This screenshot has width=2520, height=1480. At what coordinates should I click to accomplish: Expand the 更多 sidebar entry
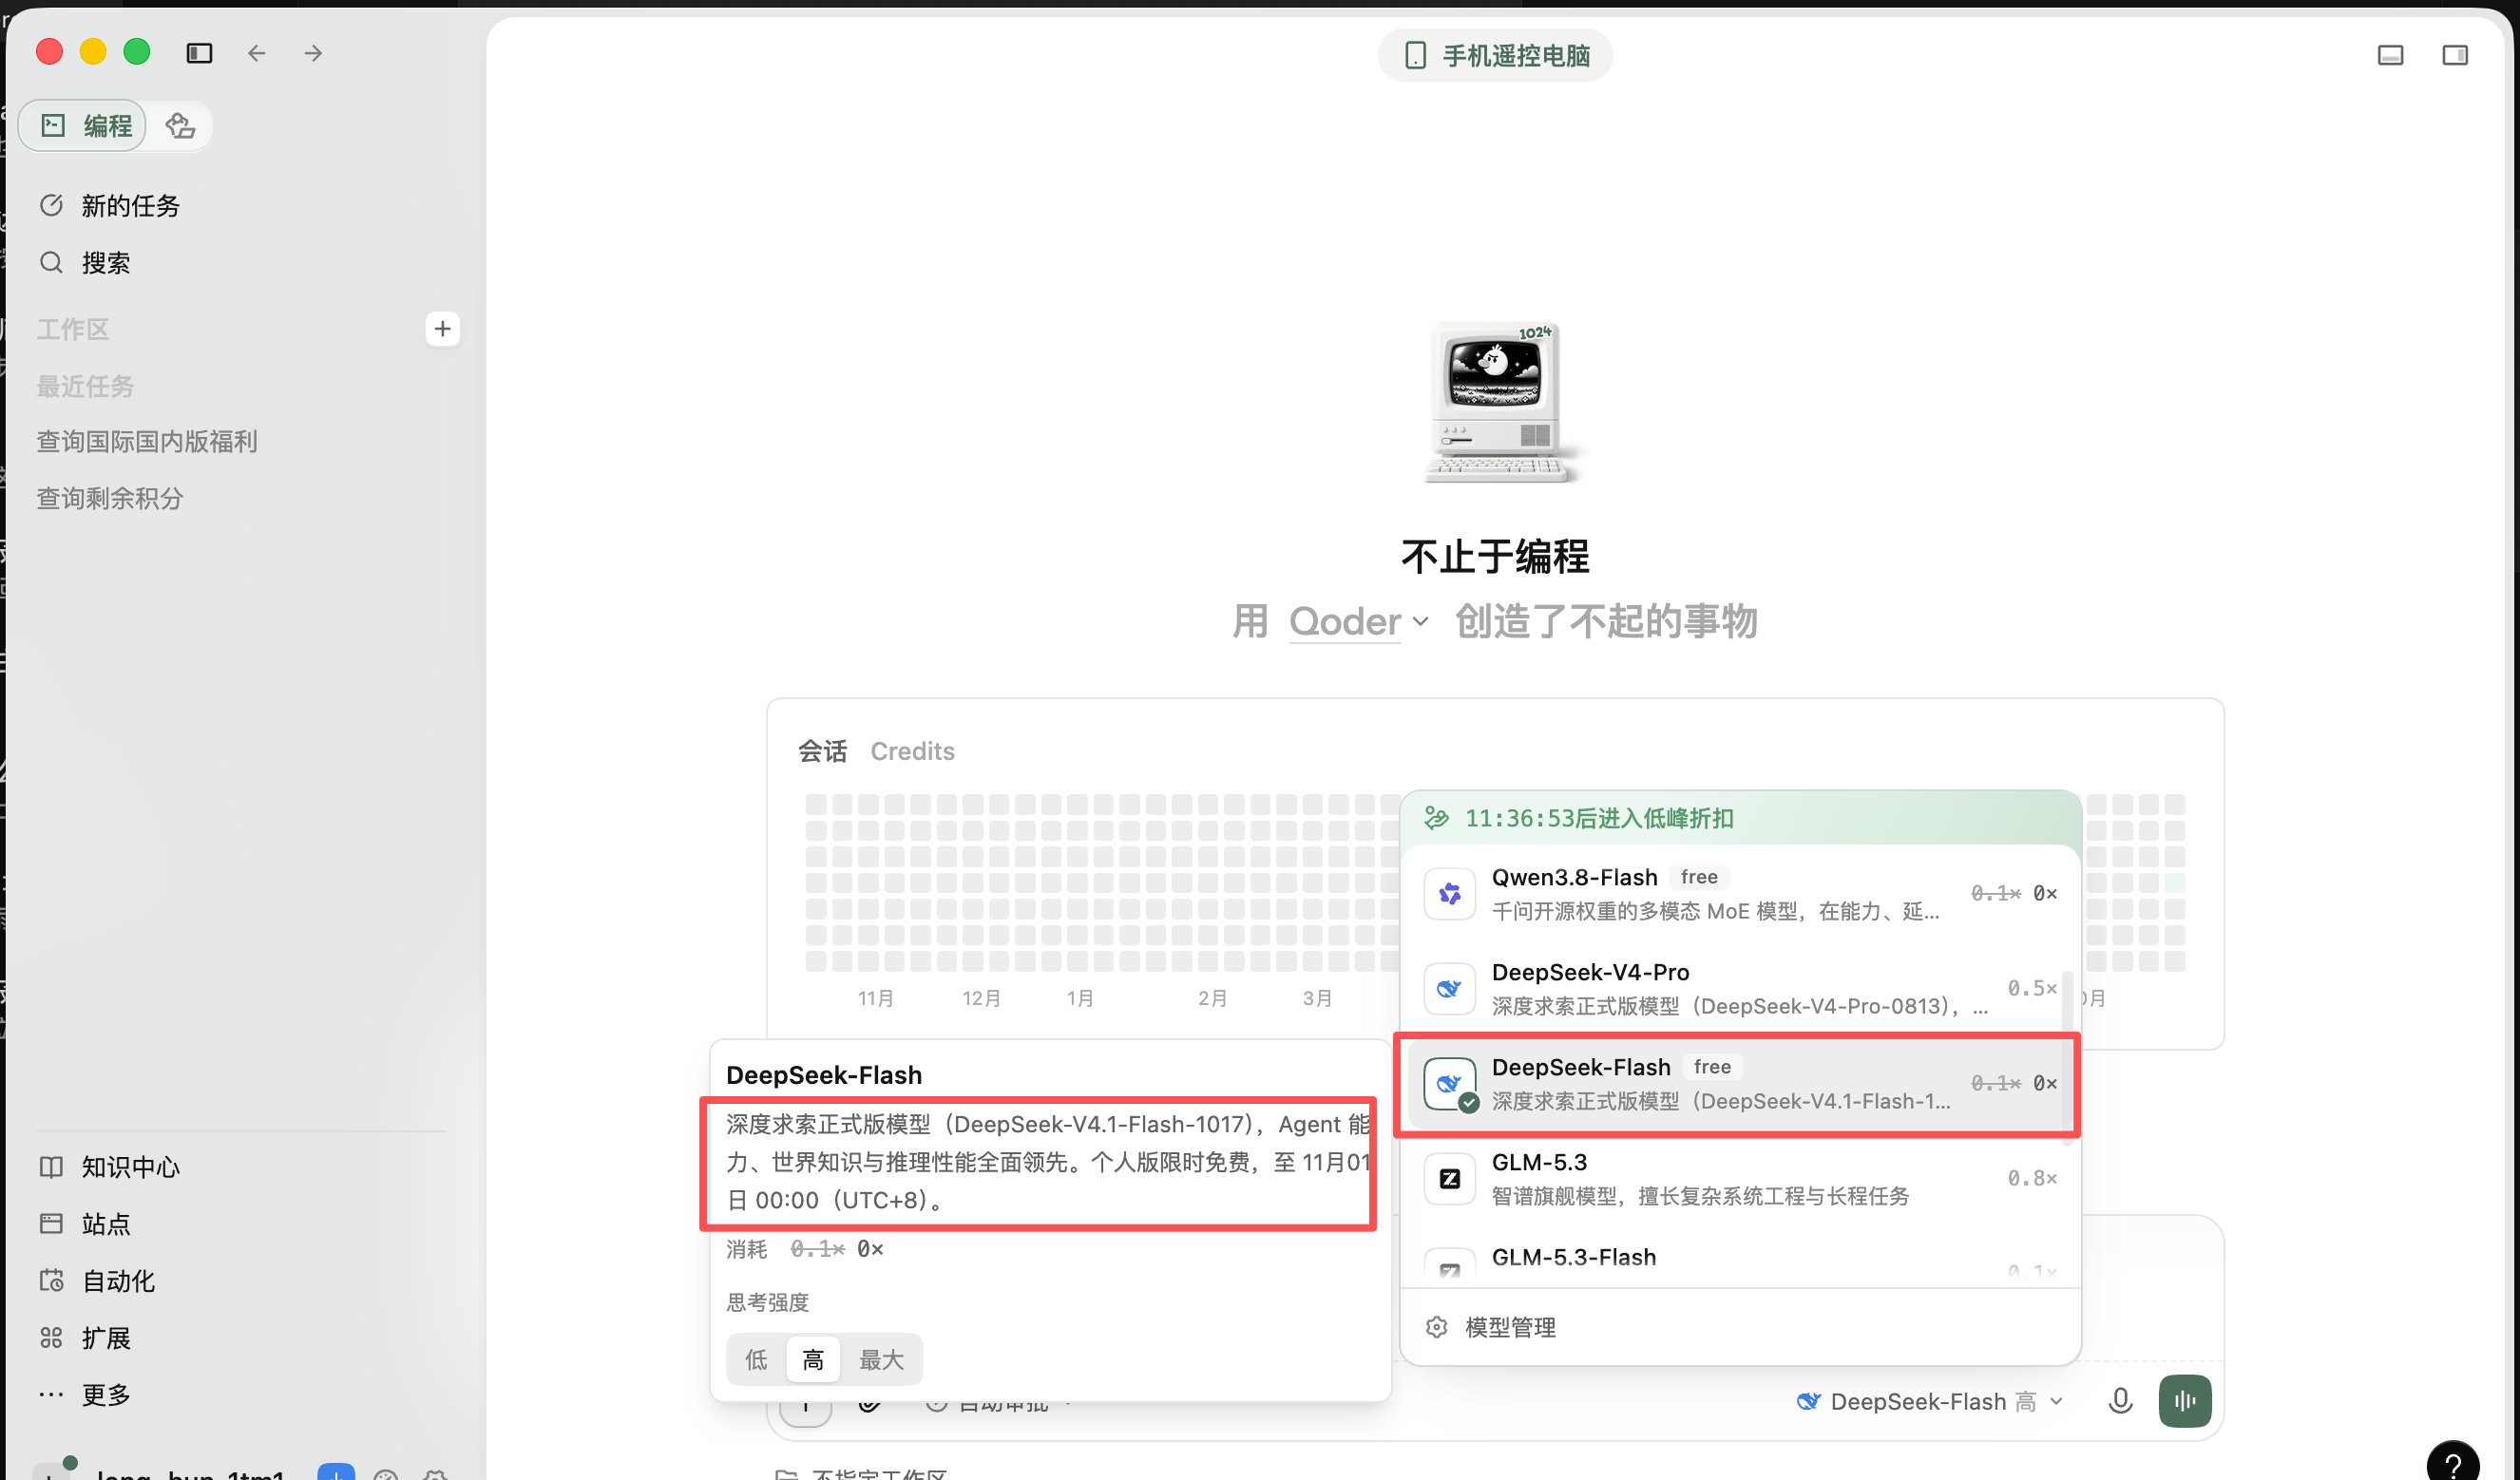point(85,1395)
